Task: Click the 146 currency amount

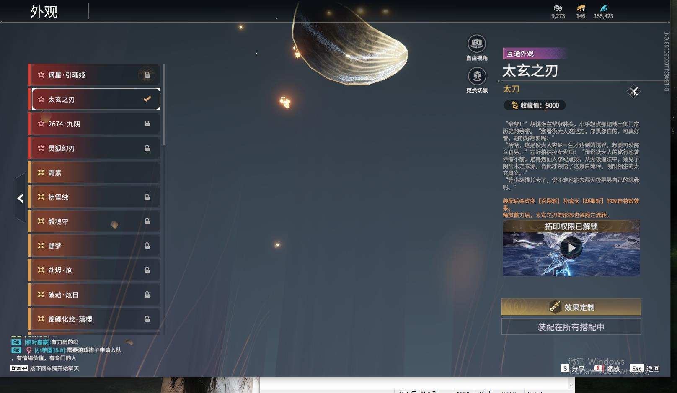Action: coord(581,16)
